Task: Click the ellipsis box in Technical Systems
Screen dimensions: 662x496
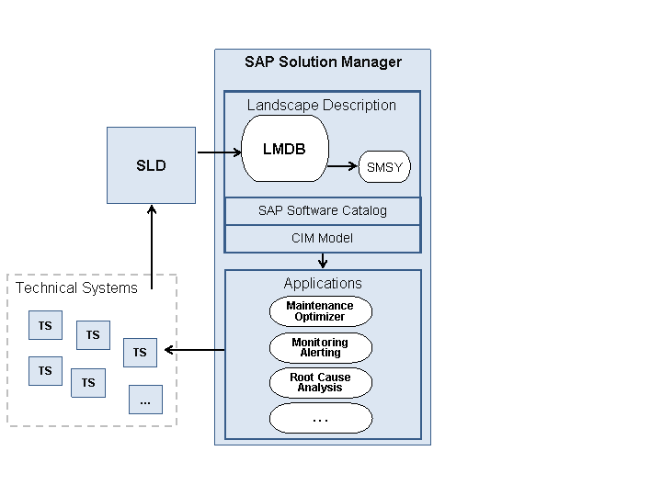Action: pyautogui.click(x=145, y=400)
